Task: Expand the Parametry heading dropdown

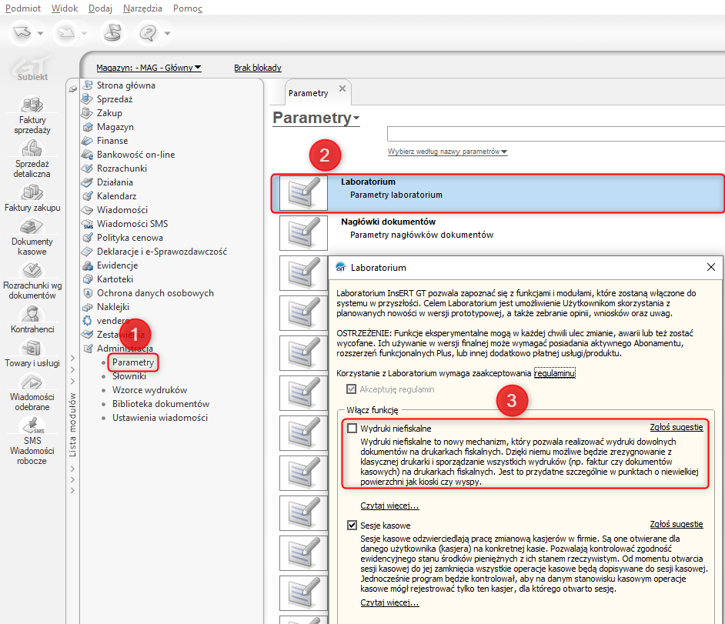Action: (356, 118)
